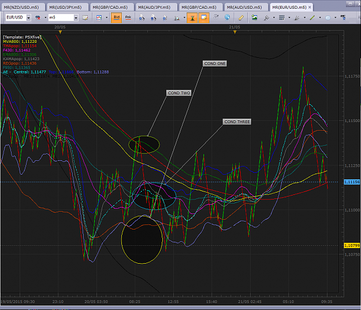Select the green trend line tool
The width and height of the screenshot is (361, 310).
pos(312,17)
